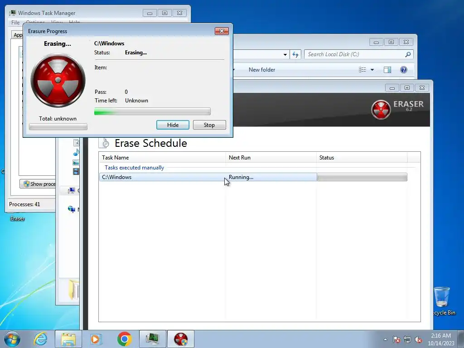Click Windows Explorer in the taskbar
The height and width of the screenshot is (348, 464).
pyautogui.click(x=68, y=339)
